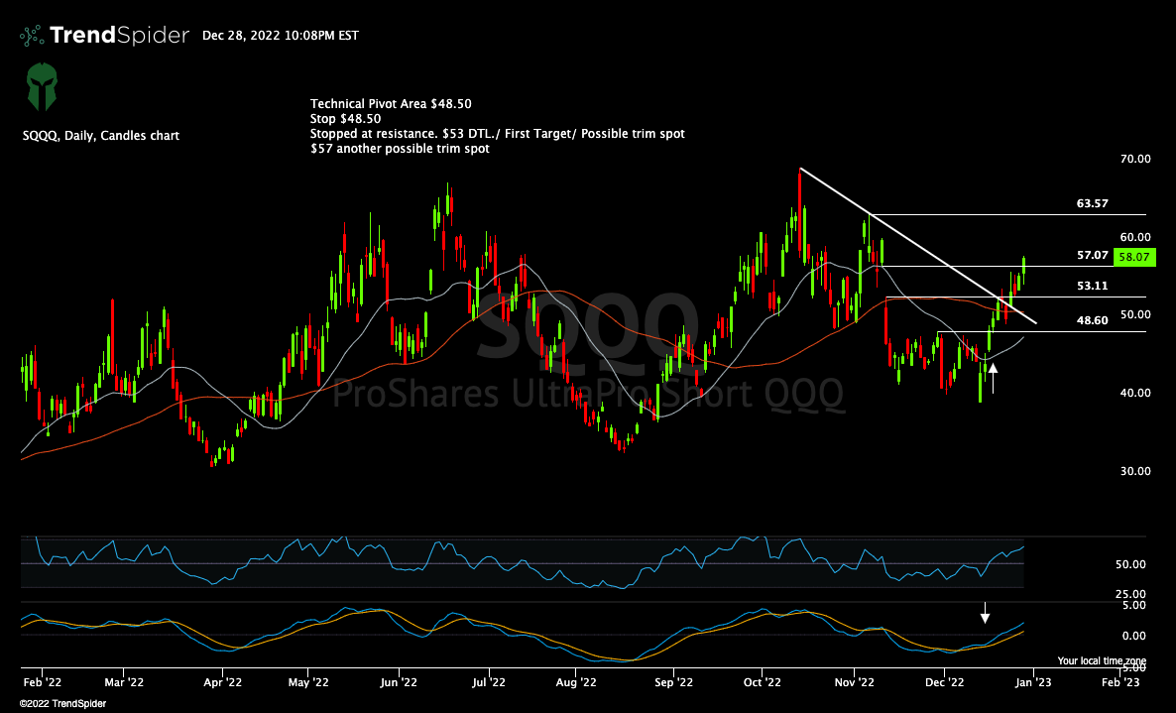Click the 50.00 label on the price axis
The width and height of the screenshot is (1176, 713).
pos(1135,314)
